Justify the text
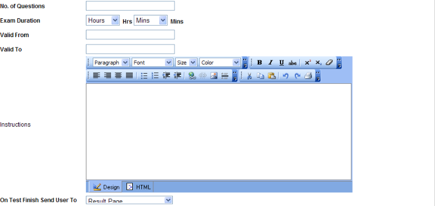435x206 pixels. (129, 75)
